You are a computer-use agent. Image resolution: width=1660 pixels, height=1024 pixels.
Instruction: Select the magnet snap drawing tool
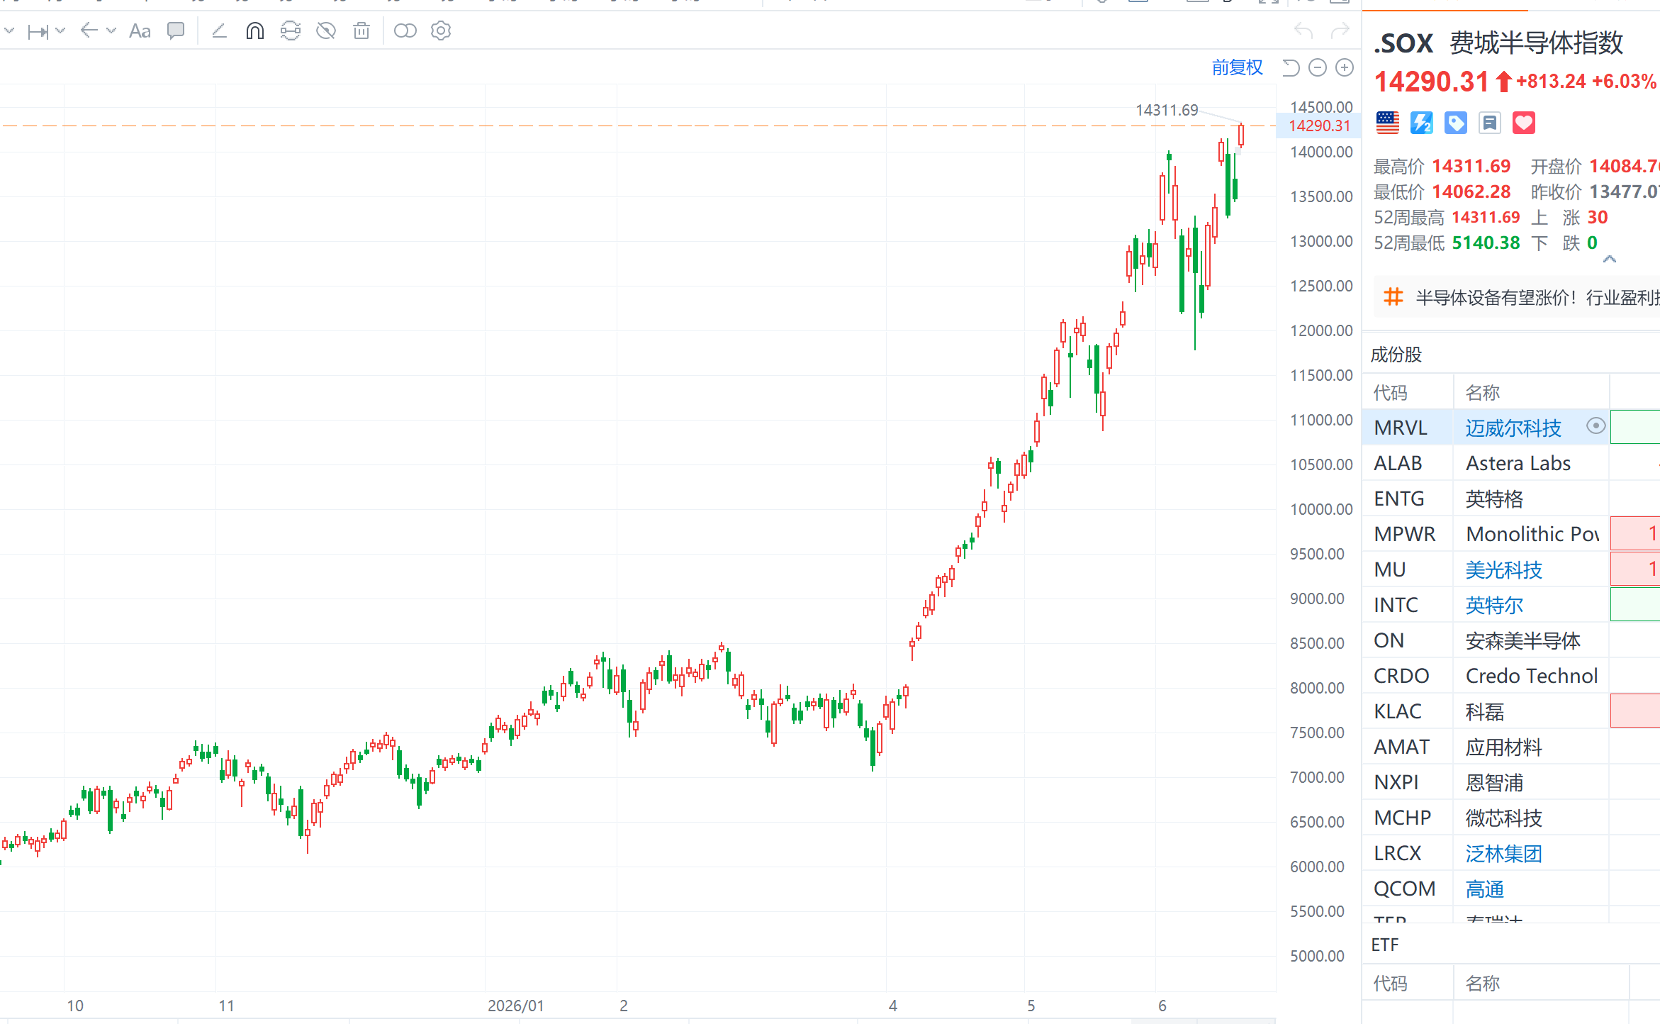255,31
